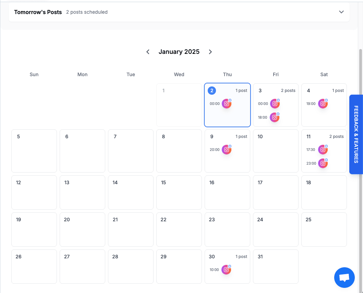Select the January 1 day cell
Image resolution: width=363 pixels, height=293 pixels.
coord(179,105)
